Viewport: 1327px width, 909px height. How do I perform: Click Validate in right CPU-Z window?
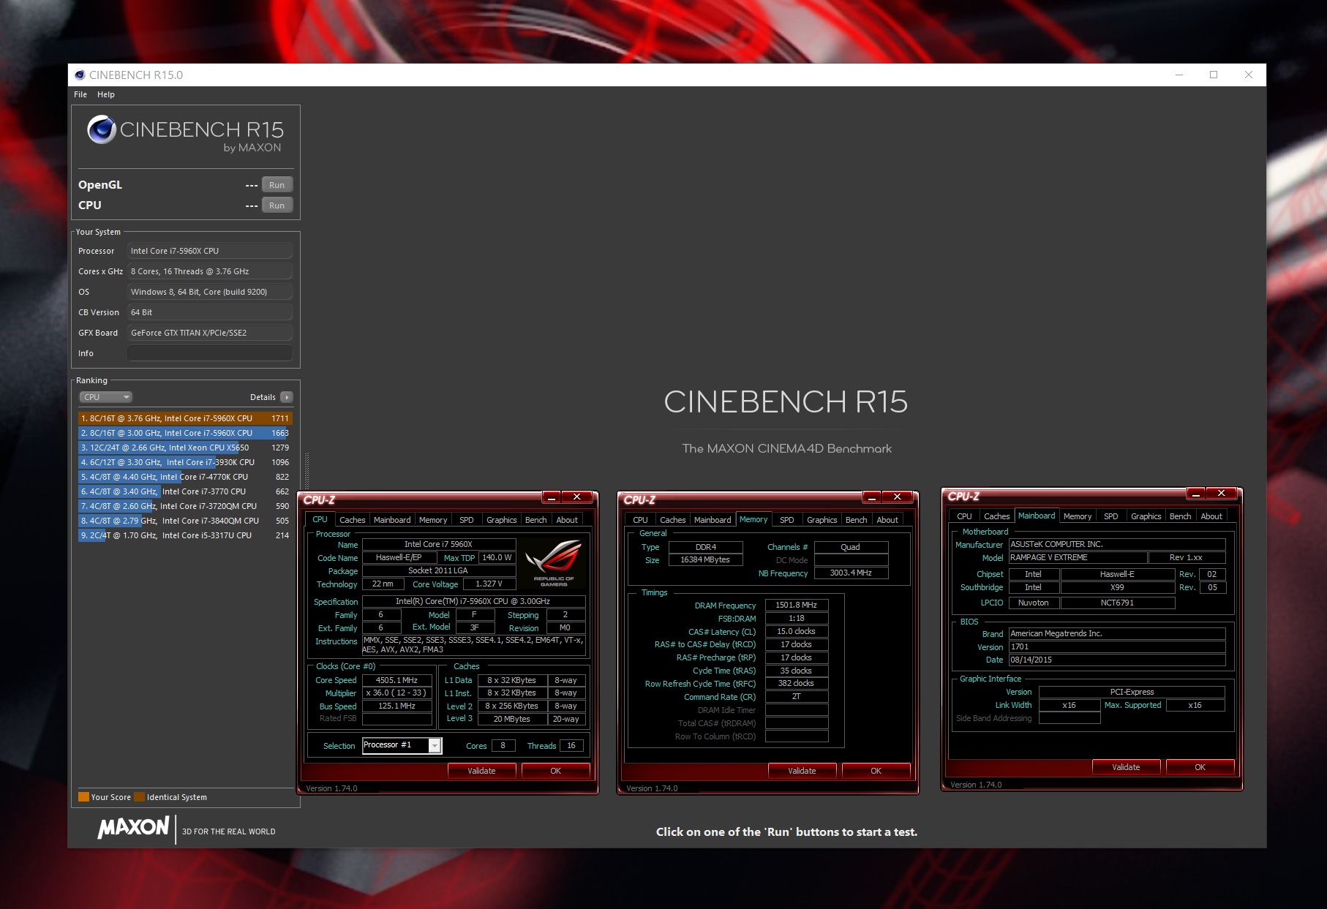[x=1127, y=767]
